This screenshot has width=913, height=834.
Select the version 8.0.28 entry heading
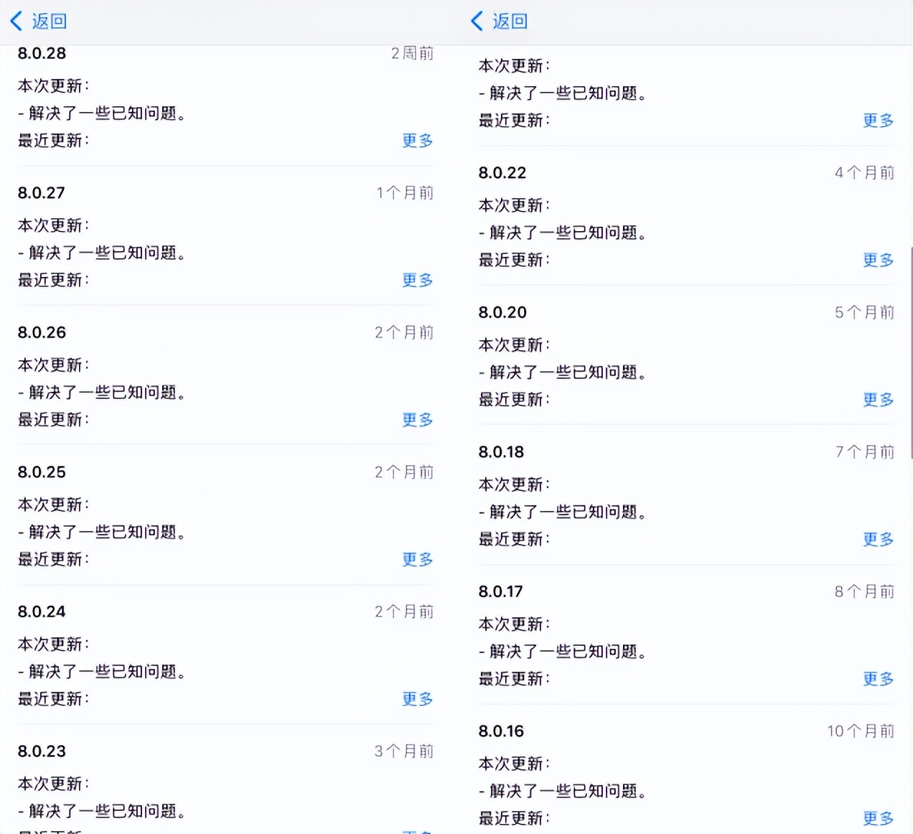[x=41, y=52]
